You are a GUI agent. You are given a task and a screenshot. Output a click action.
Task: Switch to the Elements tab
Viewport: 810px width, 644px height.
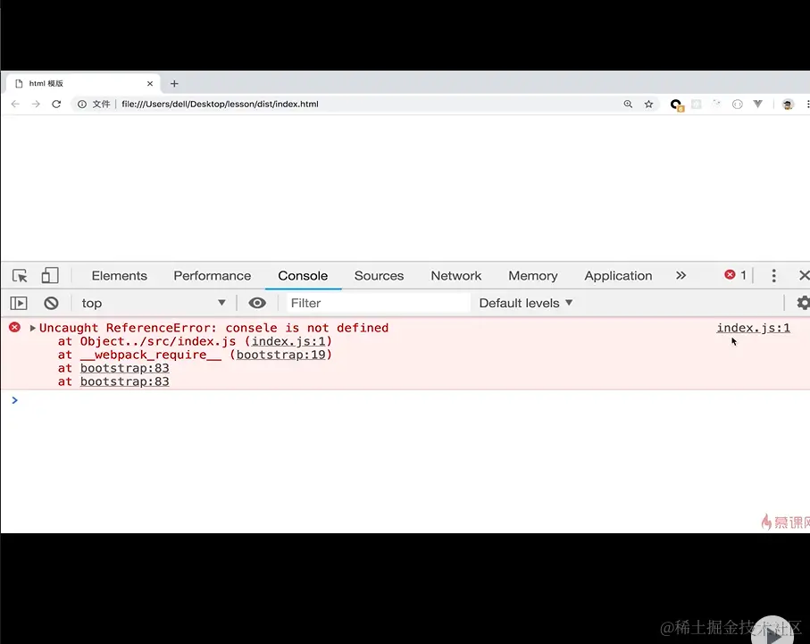(120, 275)
